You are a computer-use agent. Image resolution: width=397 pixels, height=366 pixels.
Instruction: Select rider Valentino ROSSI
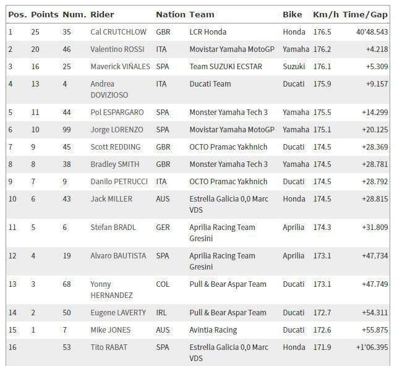point(117,49)
